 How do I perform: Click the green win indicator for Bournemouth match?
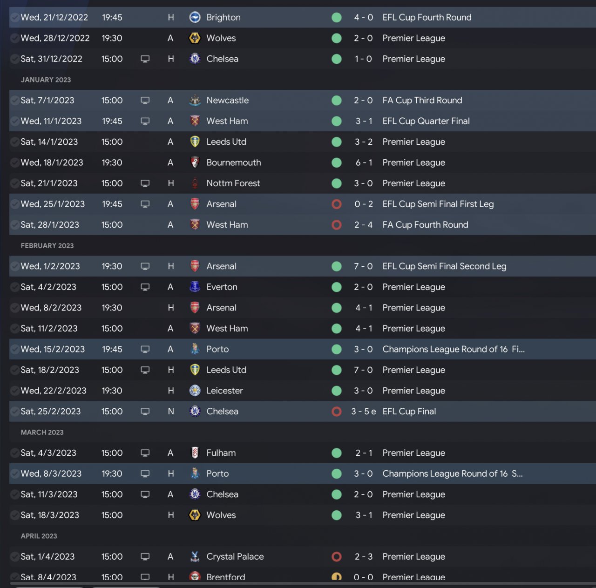337,162
